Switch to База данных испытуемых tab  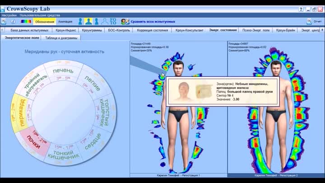(x=29, y=30)
